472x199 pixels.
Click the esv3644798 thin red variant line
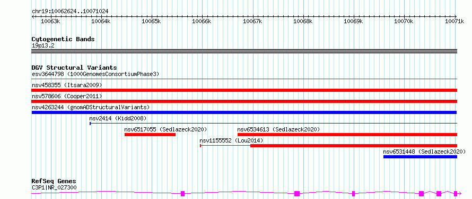click(244, 79)
